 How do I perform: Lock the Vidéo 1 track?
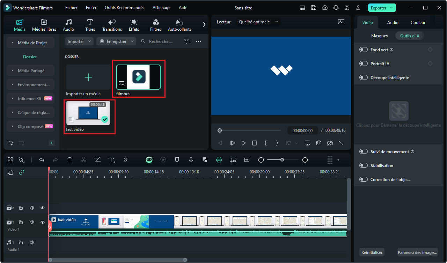tap(21, 222)
